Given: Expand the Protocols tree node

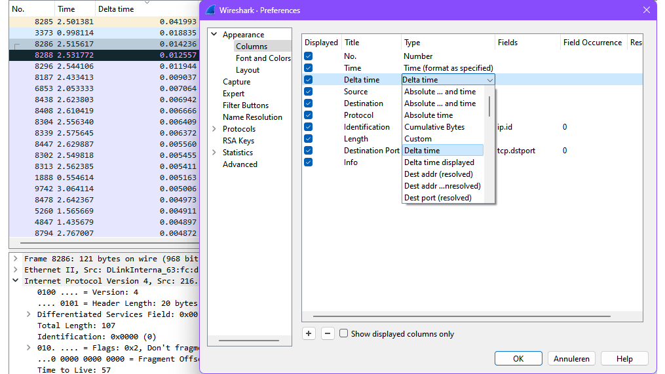Looking at the screenshot, I should pos(214,129).
